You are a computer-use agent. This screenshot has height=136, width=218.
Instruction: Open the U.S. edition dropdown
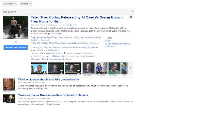tap(9, 4)
